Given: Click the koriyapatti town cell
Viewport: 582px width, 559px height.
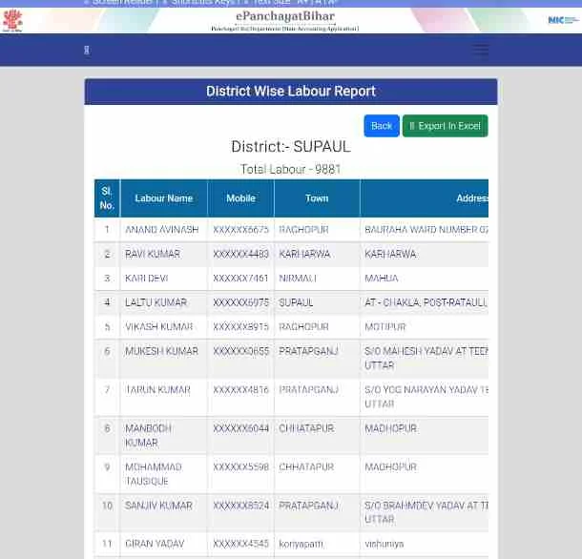Looking at the screenshot, I should (x=301, y=544).
